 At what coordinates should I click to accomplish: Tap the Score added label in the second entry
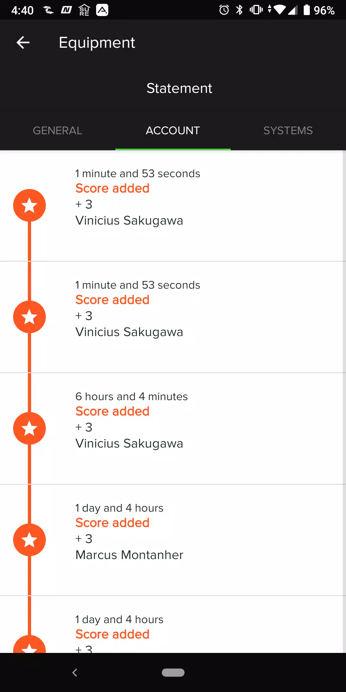pos(112,300)
